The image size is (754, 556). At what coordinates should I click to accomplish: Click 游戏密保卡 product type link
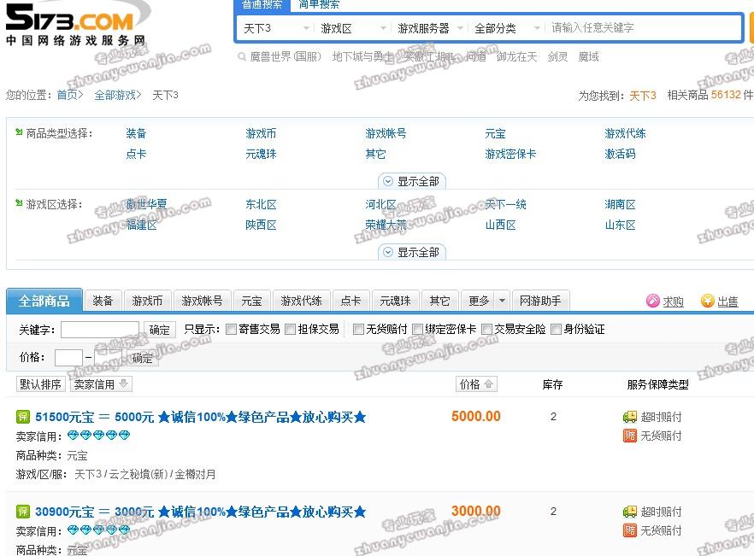pos(510,154)
